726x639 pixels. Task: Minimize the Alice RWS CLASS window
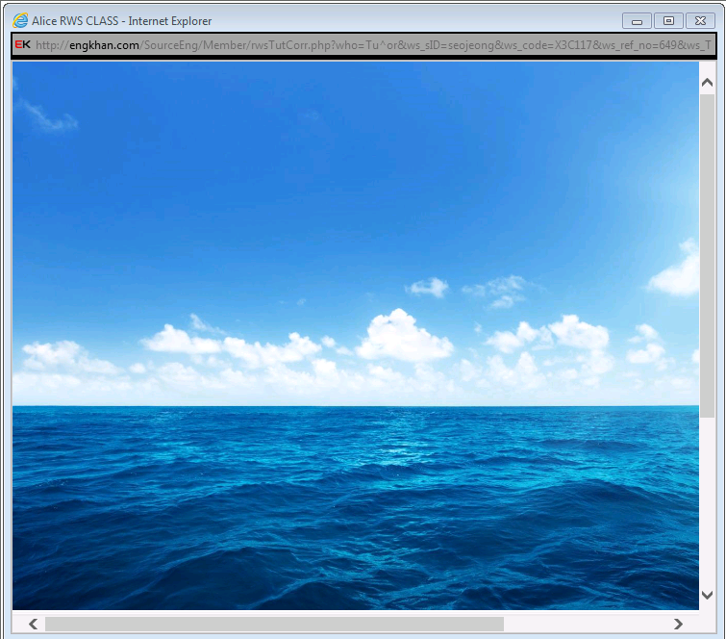638,21
